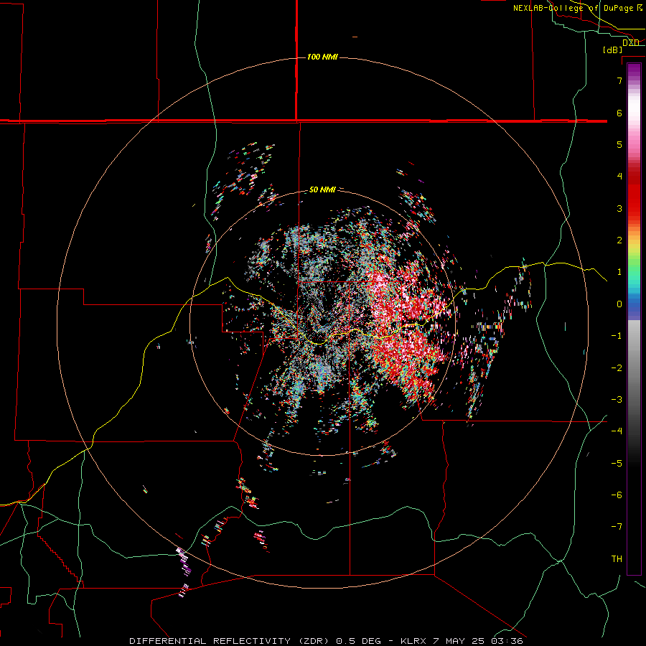646x646 pixels.
Task: Click the [dB] units label
Action: tap(612, 50)
